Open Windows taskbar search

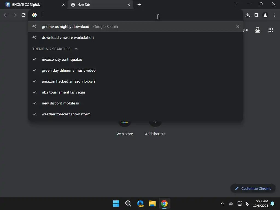tap(128, 203)
